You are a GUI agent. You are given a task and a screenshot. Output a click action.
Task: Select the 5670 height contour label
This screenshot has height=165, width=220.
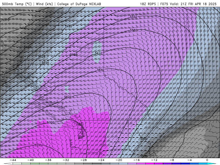pyautogui.click(x=68, y=97)
